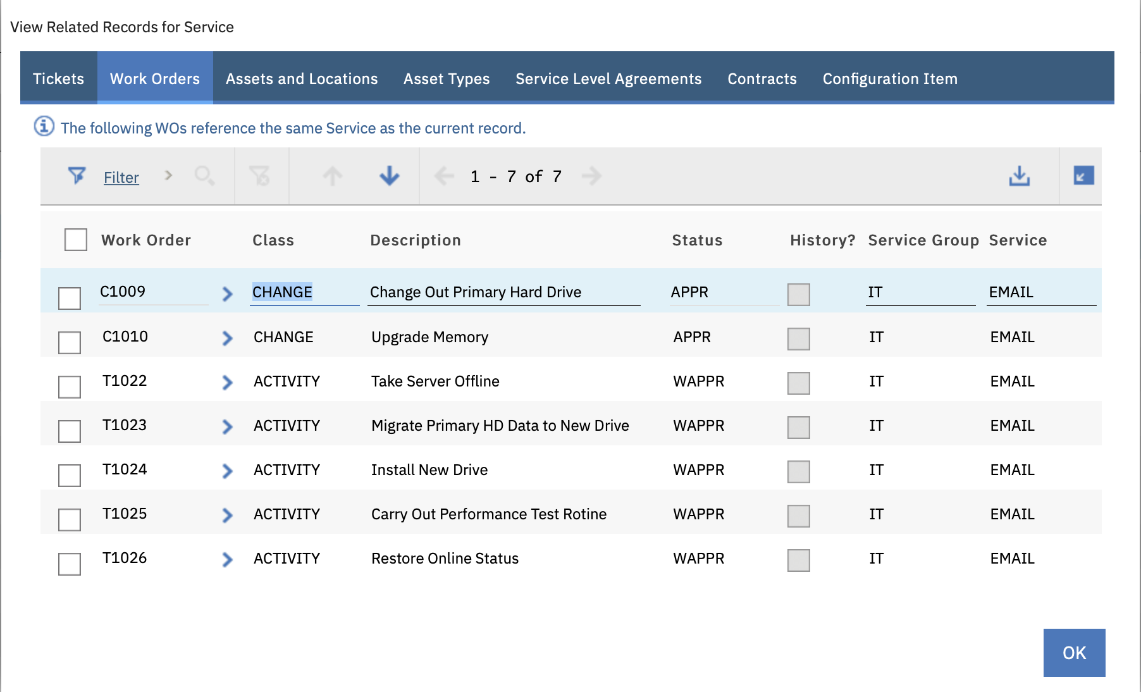This screenshot has height=692, width=1141.
Task: Open detail chevron next to T1023
Action: coord(228,427)
